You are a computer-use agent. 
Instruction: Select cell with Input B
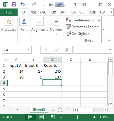point(33,65)
